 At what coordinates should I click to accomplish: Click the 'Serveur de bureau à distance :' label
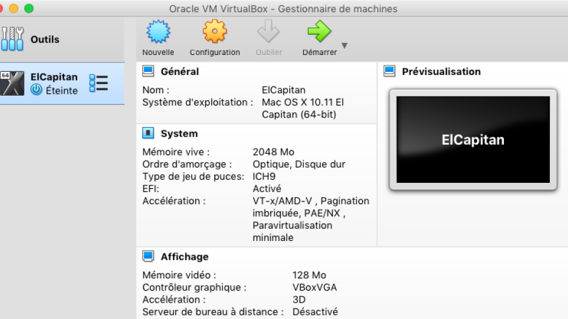point(213,312)
